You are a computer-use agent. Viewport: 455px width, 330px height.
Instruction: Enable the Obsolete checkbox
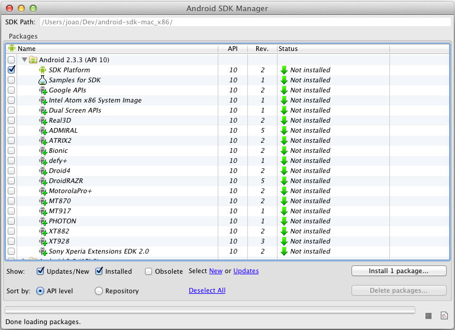(147, 271)
